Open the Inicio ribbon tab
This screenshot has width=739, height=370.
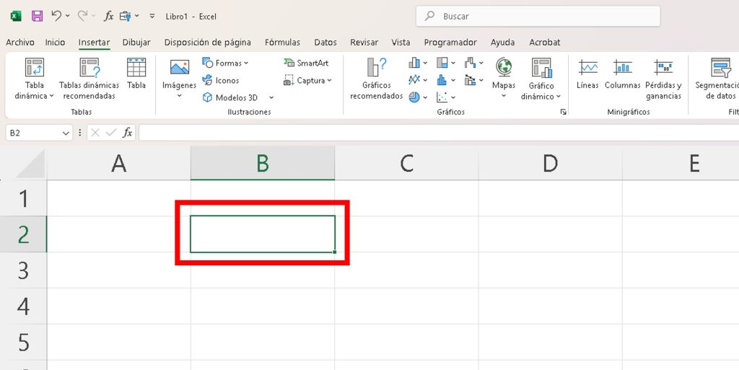coord(55,43)
